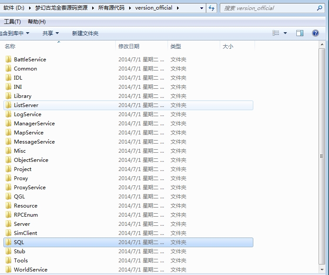Viewport: 329px width, 275px height.
Task: Toggle the preview pane button
Action: [x=299, y=33]
